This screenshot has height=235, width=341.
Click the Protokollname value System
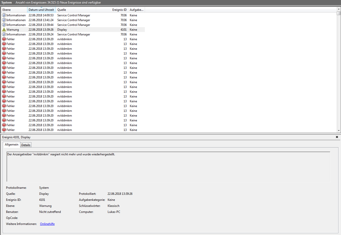pyautogui.click(x=44, y=188)
